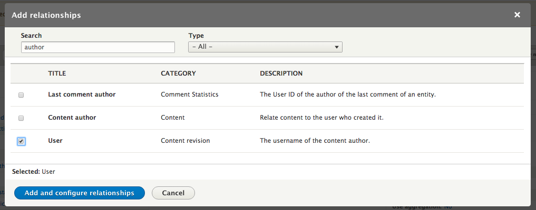Tick the Content author checkbox
Image resolution: width=536 pixels, height=210 pixels.
[21, 118]
